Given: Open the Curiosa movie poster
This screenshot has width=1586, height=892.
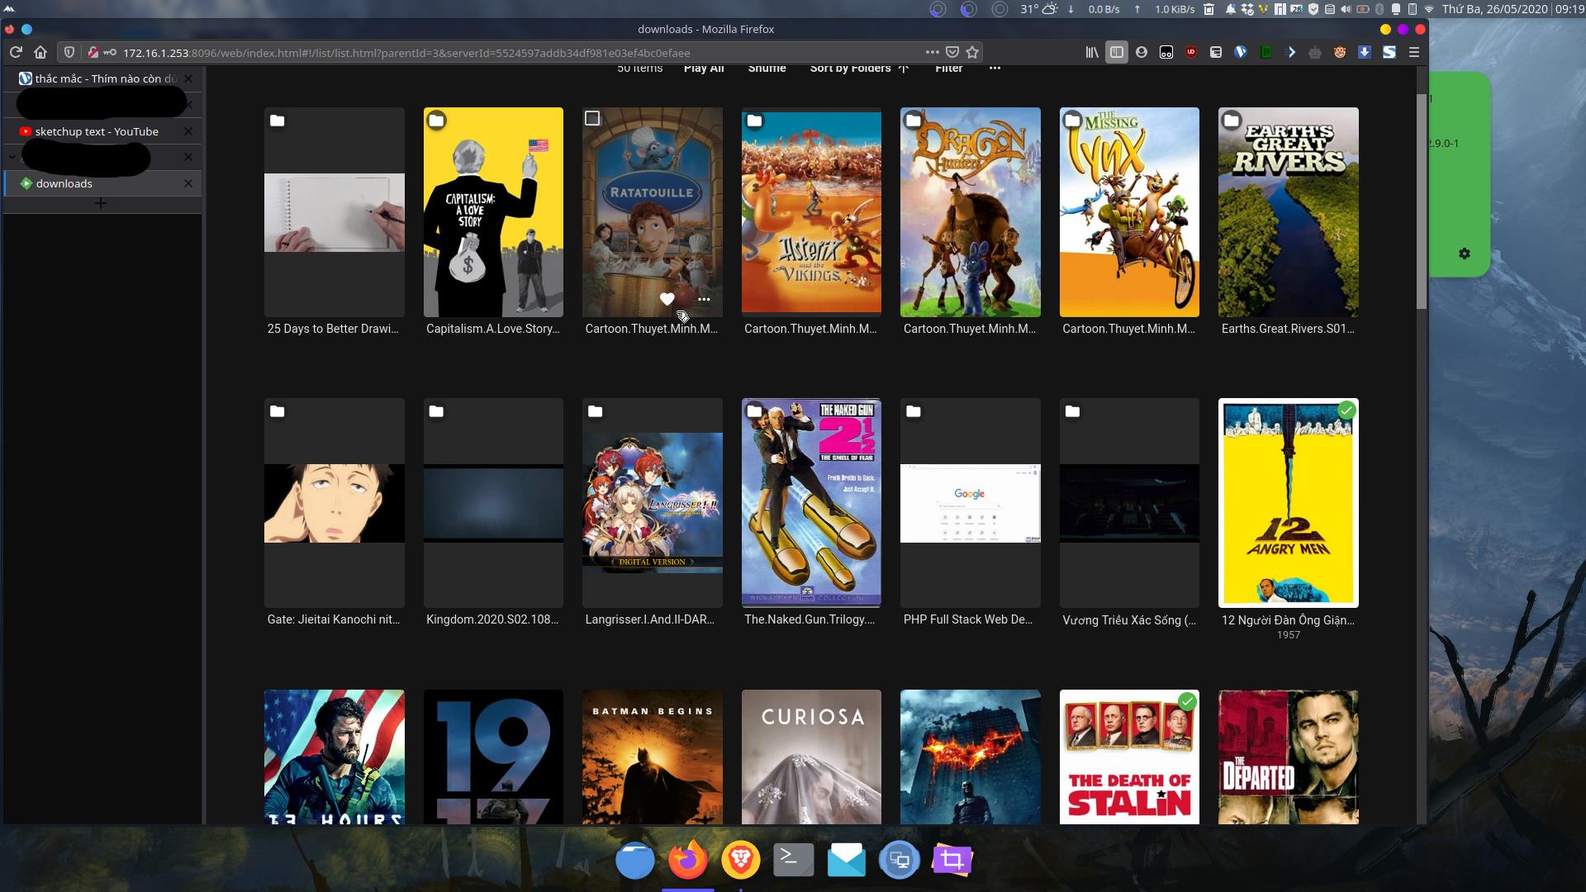Looking at the screenshot, I should pyautogui.click(x=811, y=757).
